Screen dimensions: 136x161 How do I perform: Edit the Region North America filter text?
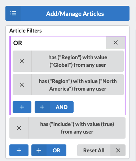[78, 85]
